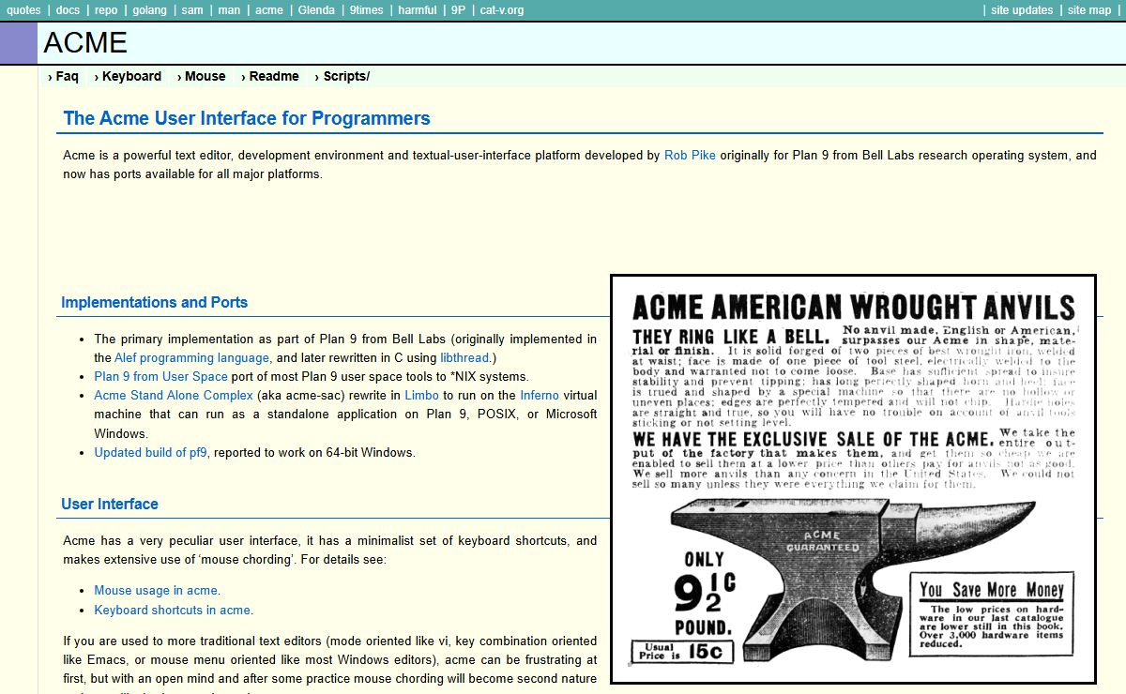This screenshot has width=1126, height=694.
Task: Follow the Limbo link
Action: (x=421, y=396)
